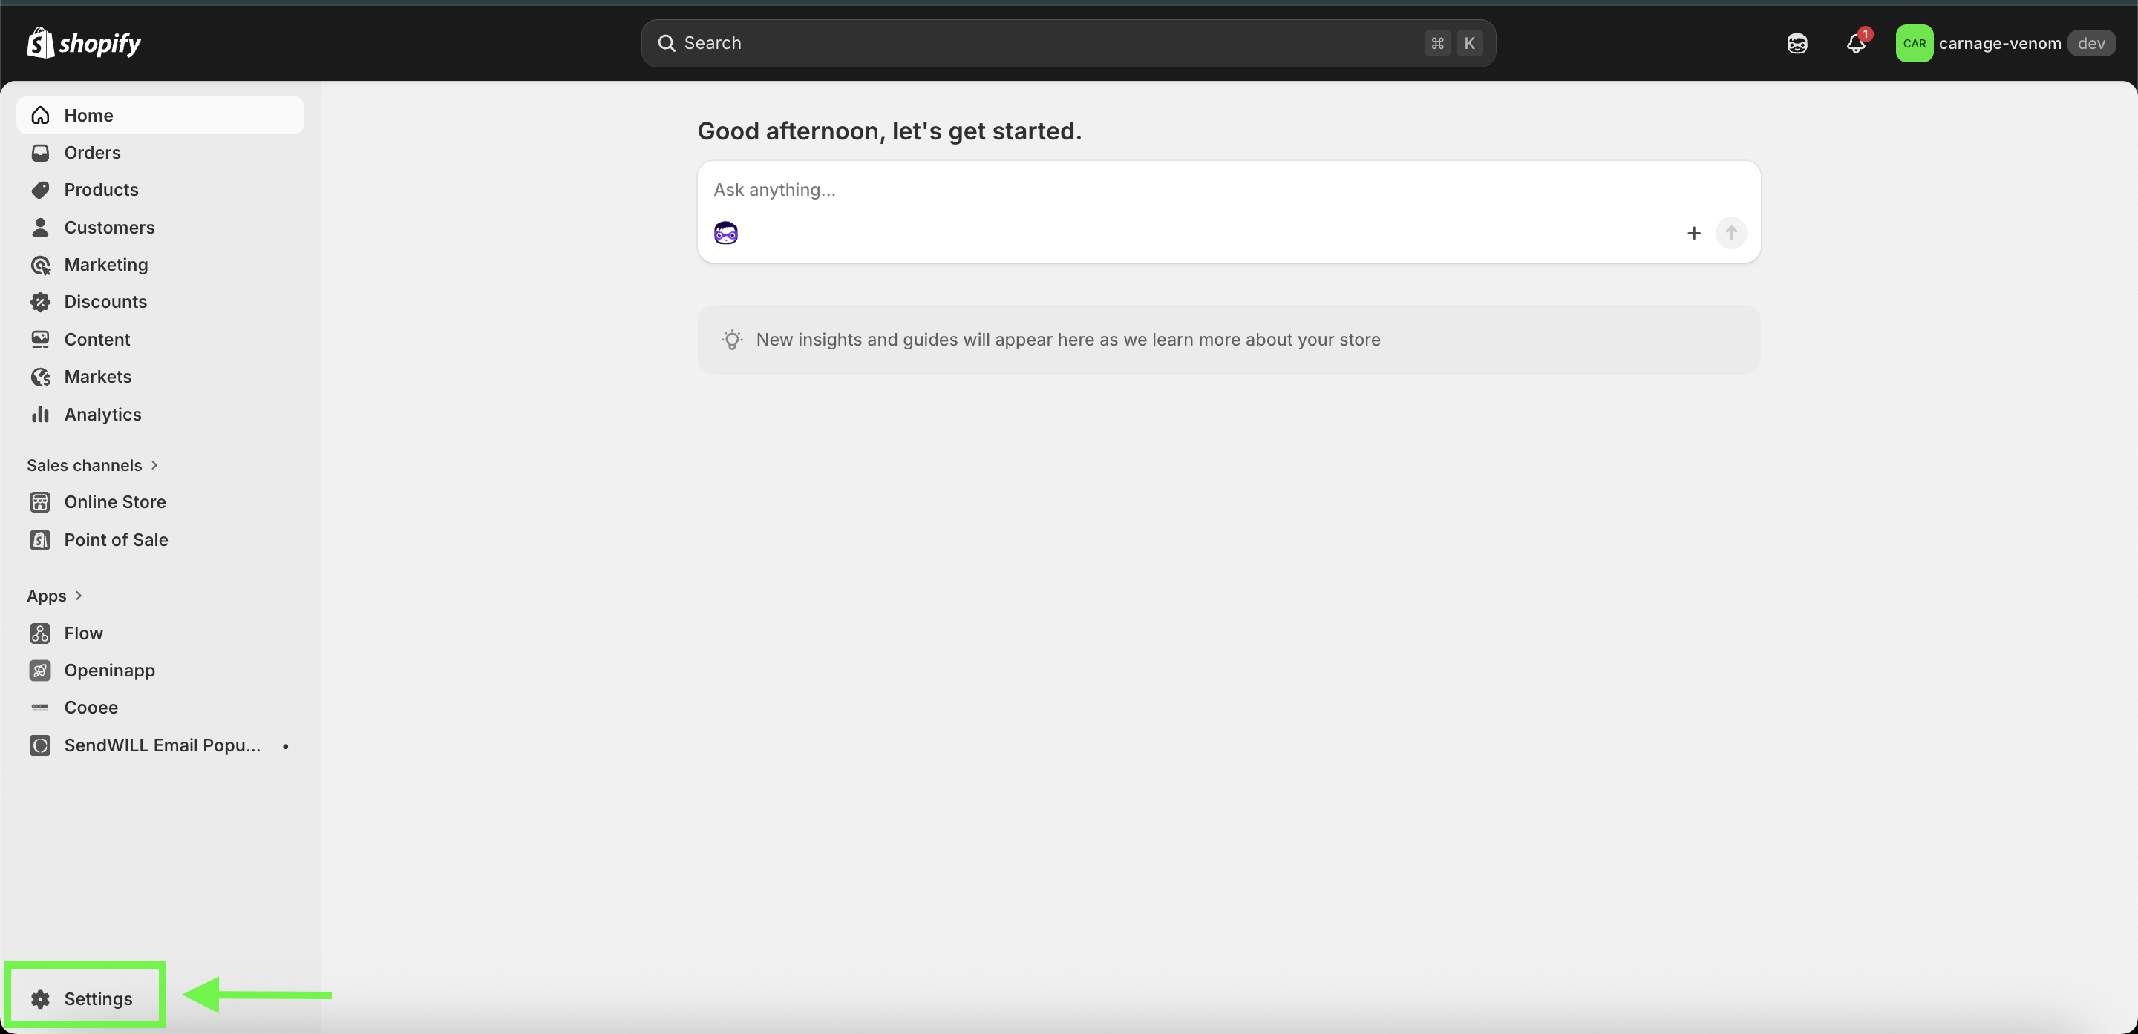Click the send arrow button

(1730, 233)
